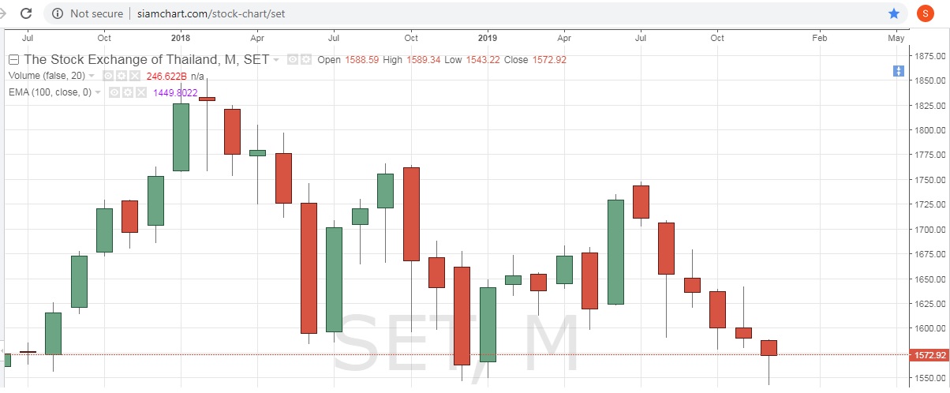Expand the Volume indicator dropdown arrow
950x393 pixels.
pyautogui.click(x=92, y=76)
